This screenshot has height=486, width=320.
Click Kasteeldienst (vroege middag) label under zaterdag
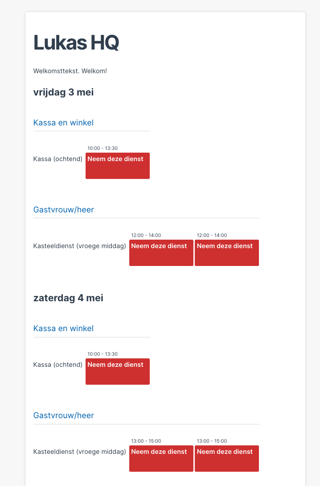[x=79, y=451]
